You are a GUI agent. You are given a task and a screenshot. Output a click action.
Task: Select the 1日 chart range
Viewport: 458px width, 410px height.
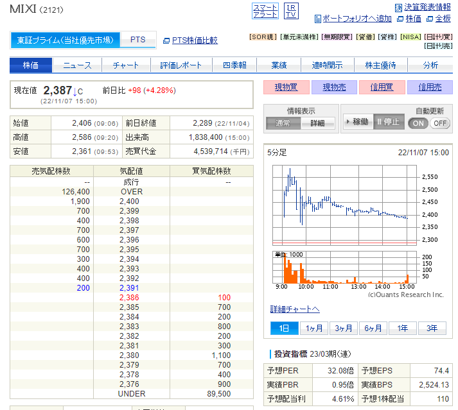pyautogui.click(x=284, y=329)
